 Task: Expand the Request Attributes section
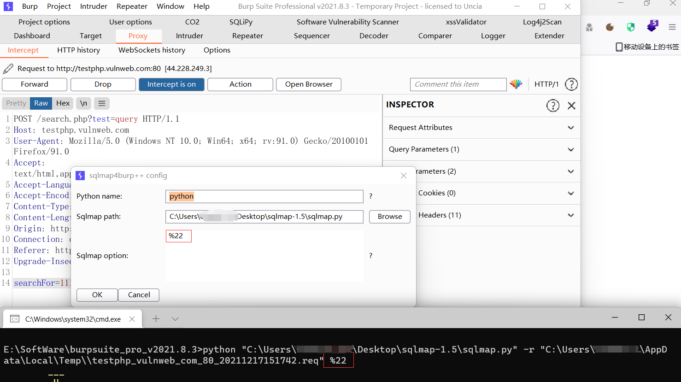[481, 128]
